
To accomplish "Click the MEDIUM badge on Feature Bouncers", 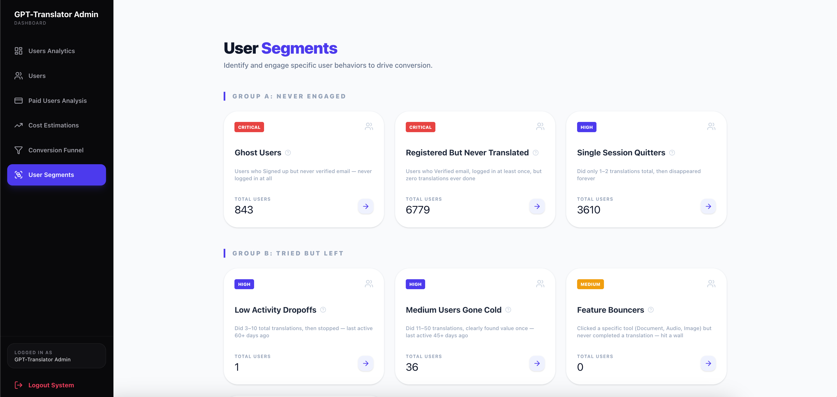I will tap(590, 284).
